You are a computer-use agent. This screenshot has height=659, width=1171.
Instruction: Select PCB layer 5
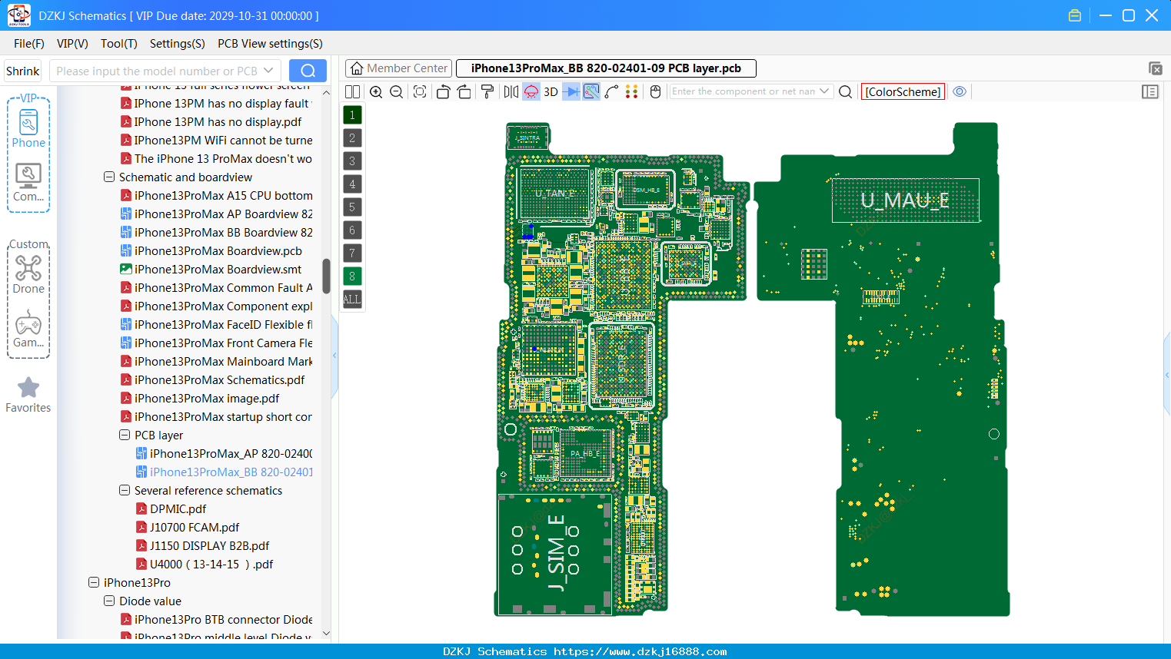point(352,207)
